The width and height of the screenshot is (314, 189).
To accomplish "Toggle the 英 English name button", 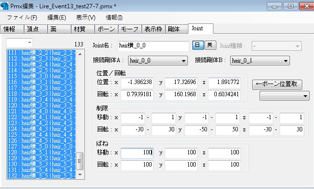I will [210, 45].
